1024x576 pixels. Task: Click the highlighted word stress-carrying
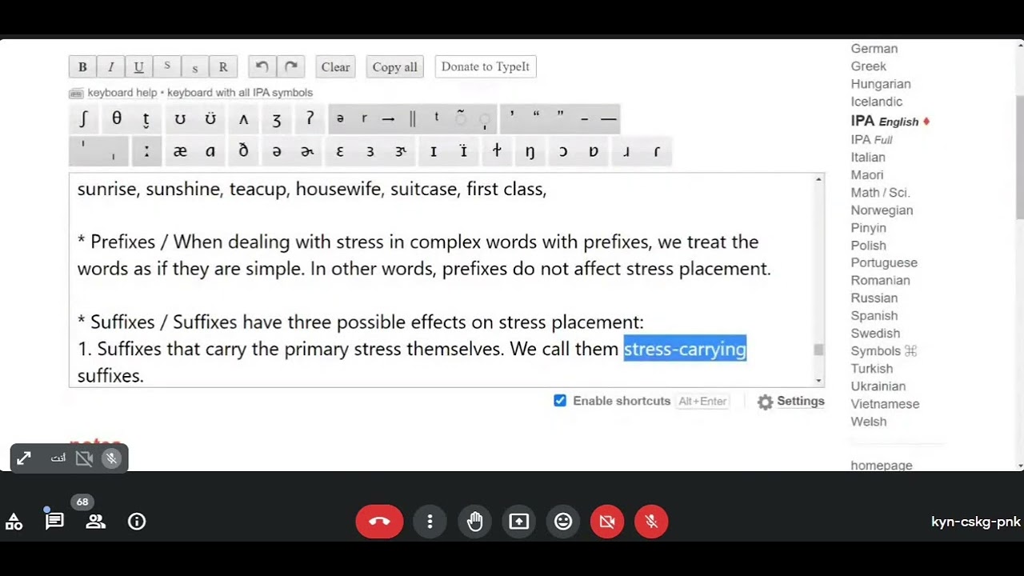click(685, 349)
